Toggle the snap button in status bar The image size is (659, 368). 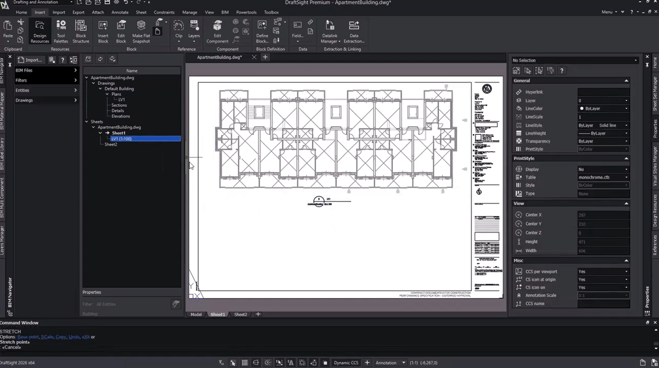(x=233, y=363)
